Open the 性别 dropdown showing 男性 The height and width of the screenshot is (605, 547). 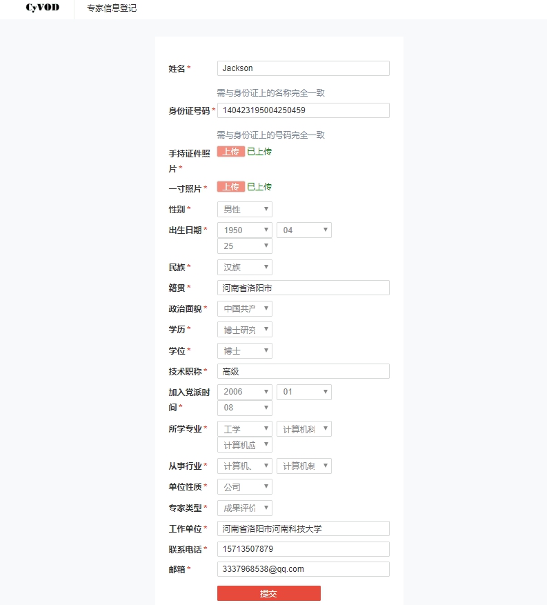coord(245,210)
